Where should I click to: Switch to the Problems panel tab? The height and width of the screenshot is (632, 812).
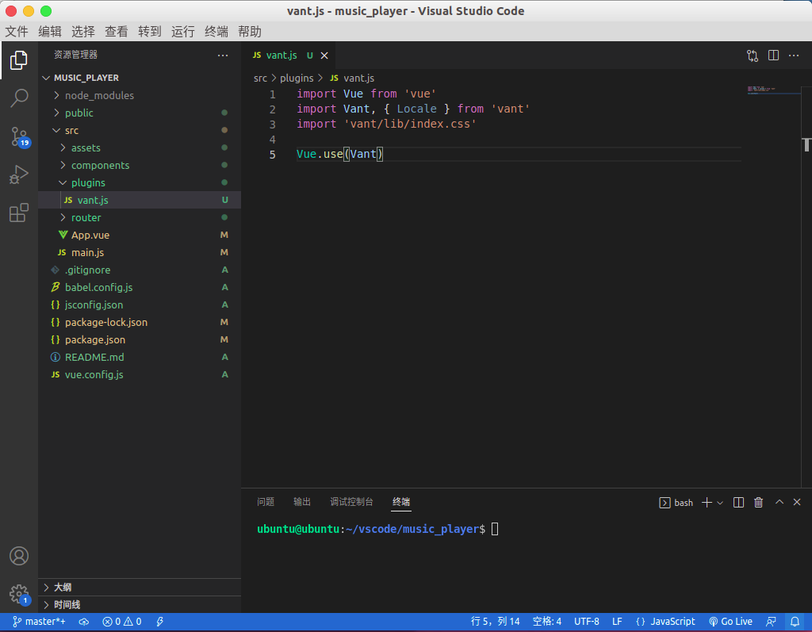266,502
